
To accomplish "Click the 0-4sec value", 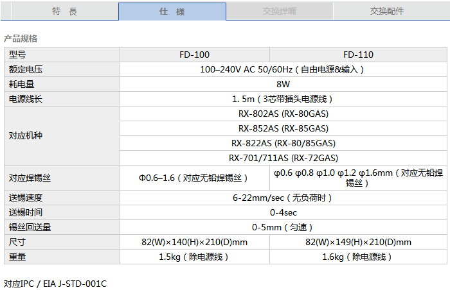I will pyautogui.click(x=283, y=212).
